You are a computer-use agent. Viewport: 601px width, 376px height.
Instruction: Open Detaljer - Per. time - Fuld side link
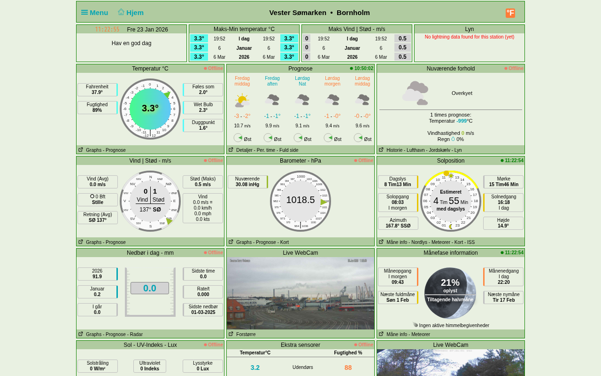[267, 150]
